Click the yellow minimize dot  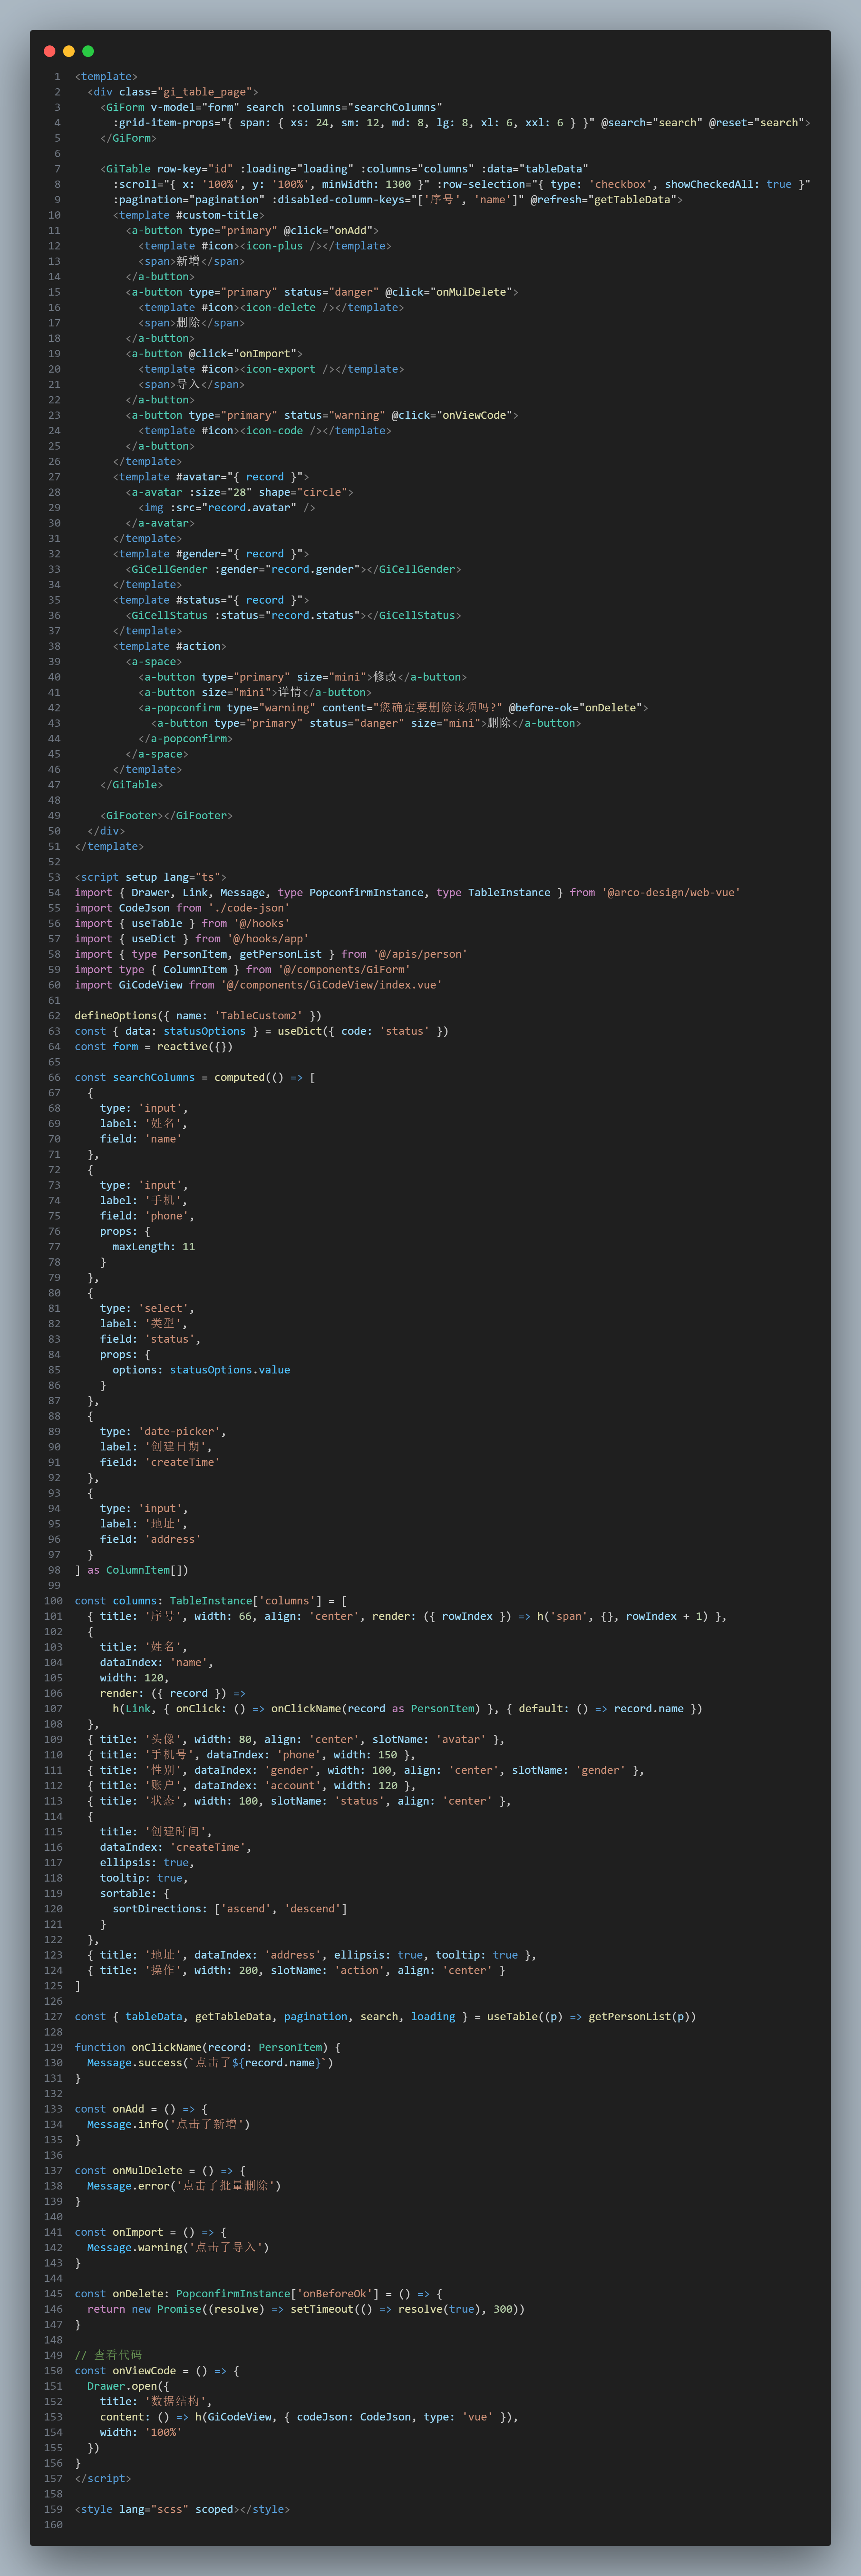point(69,51)
